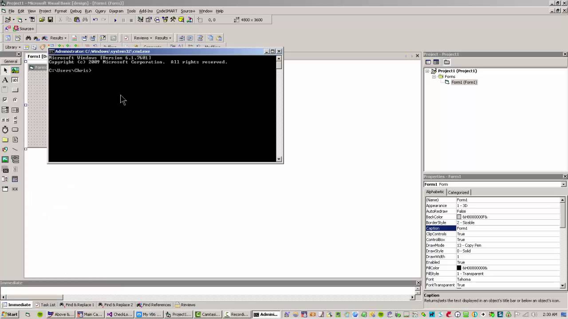Open the Form1 object dropdown in Properties
Screen dimensions: 568x319
[x=564, y=184]
